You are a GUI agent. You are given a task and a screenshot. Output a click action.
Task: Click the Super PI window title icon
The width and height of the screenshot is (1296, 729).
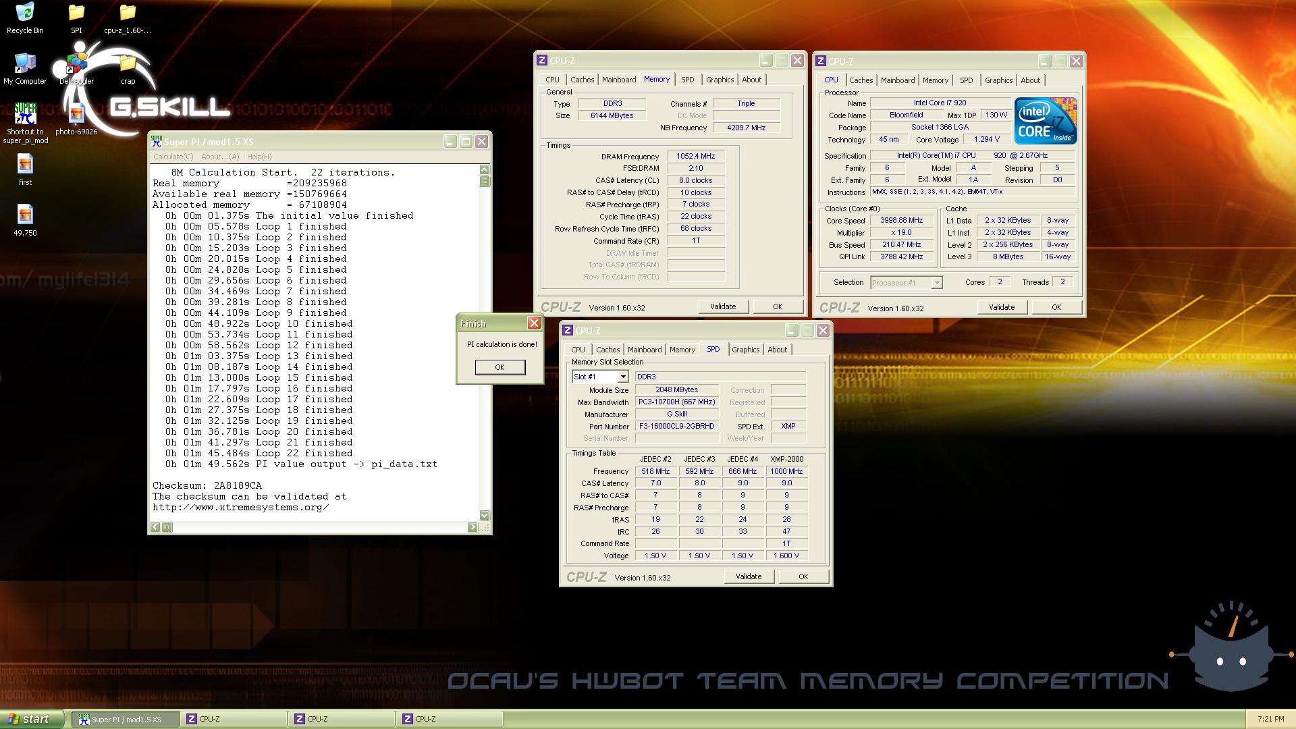pos(157,141)
